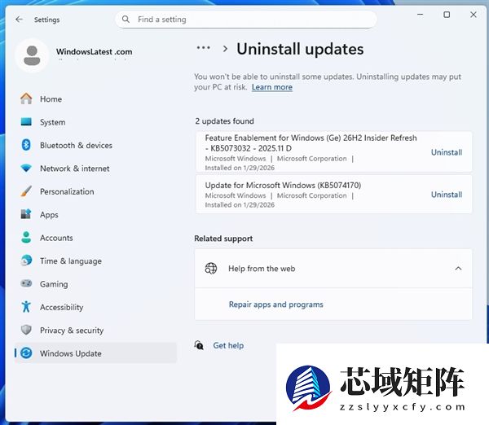Click the Windows Update sync icon
Screen dimensions: 489x425
pos(26,353)
